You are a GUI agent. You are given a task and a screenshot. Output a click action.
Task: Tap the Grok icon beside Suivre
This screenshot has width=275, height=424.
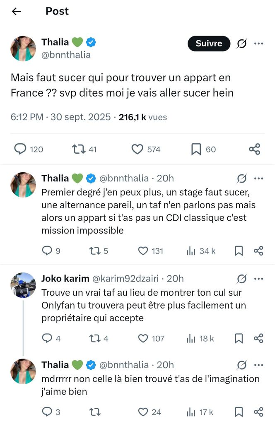(x=241, y=43)
